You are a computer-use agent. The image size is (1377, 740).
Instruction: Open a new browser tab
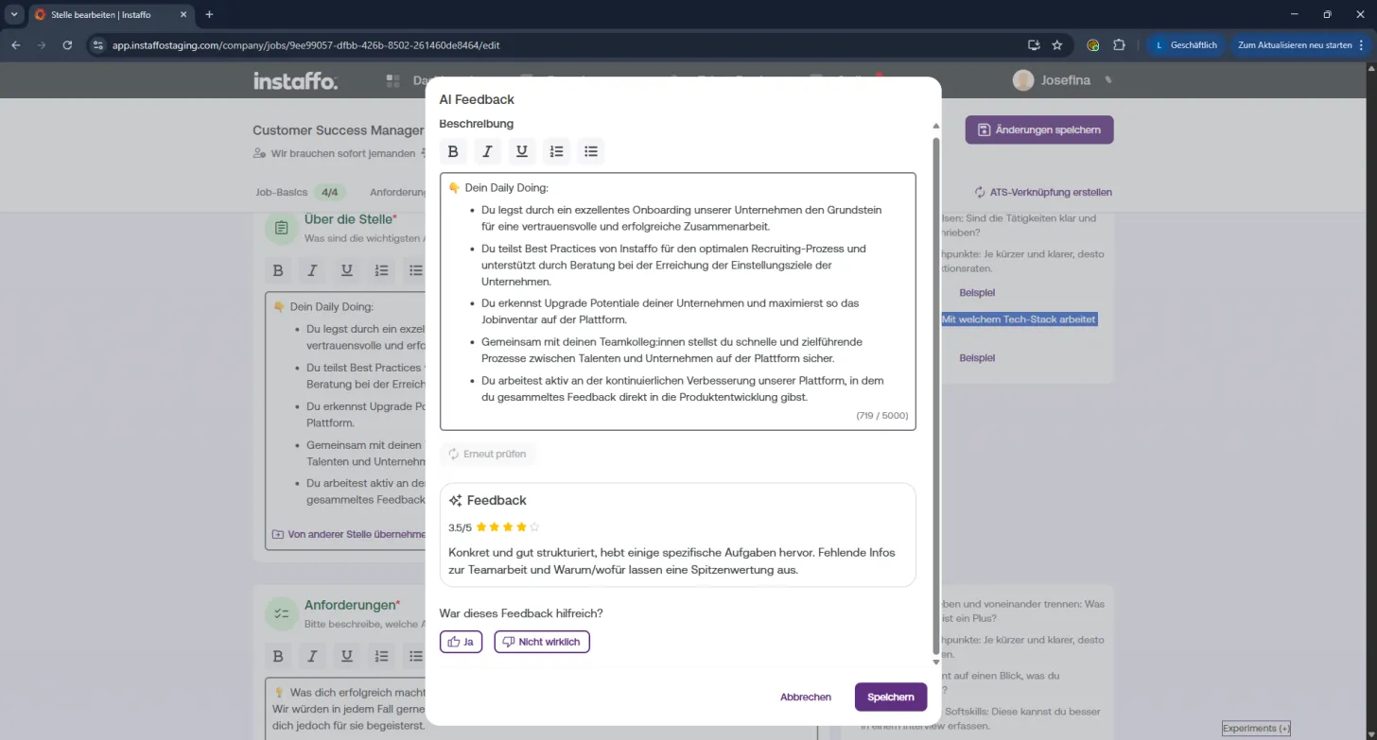209,14
